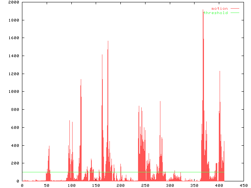
Task: Select the small motion peak near x=55
Action: (49, 146)
